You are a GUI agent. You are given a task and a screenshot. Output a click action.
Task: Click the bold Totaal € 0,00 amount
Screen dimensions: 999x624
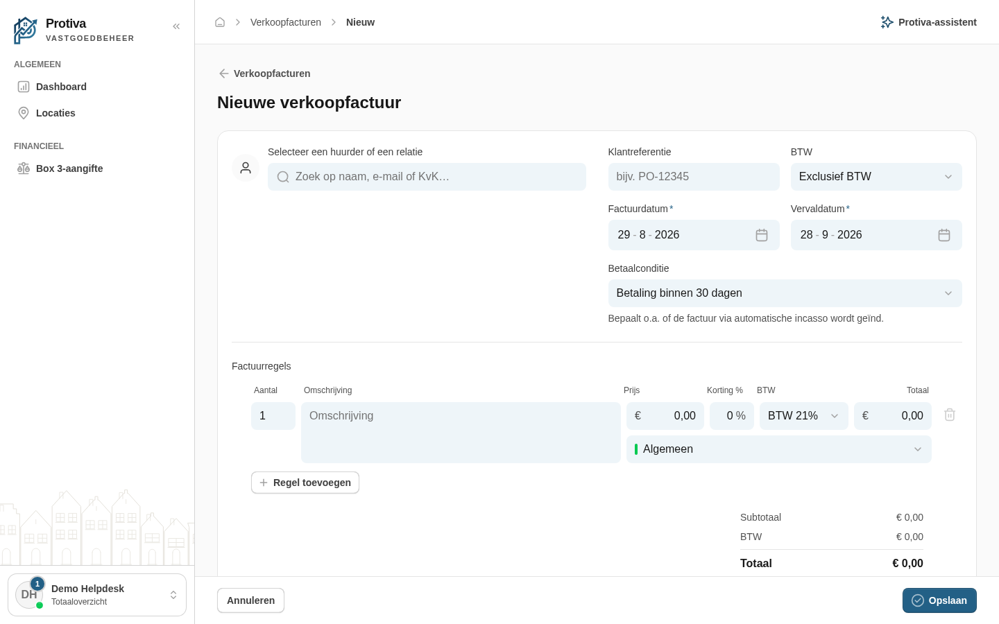point(907,563)
